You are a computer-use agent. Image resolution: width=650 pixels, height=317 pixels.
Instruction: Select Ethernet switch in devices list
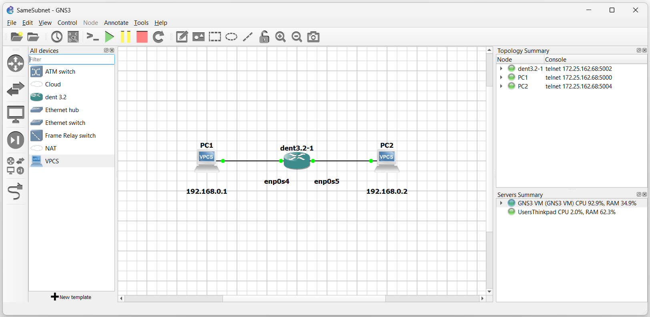pyautogui.click(x=72, y=123)
